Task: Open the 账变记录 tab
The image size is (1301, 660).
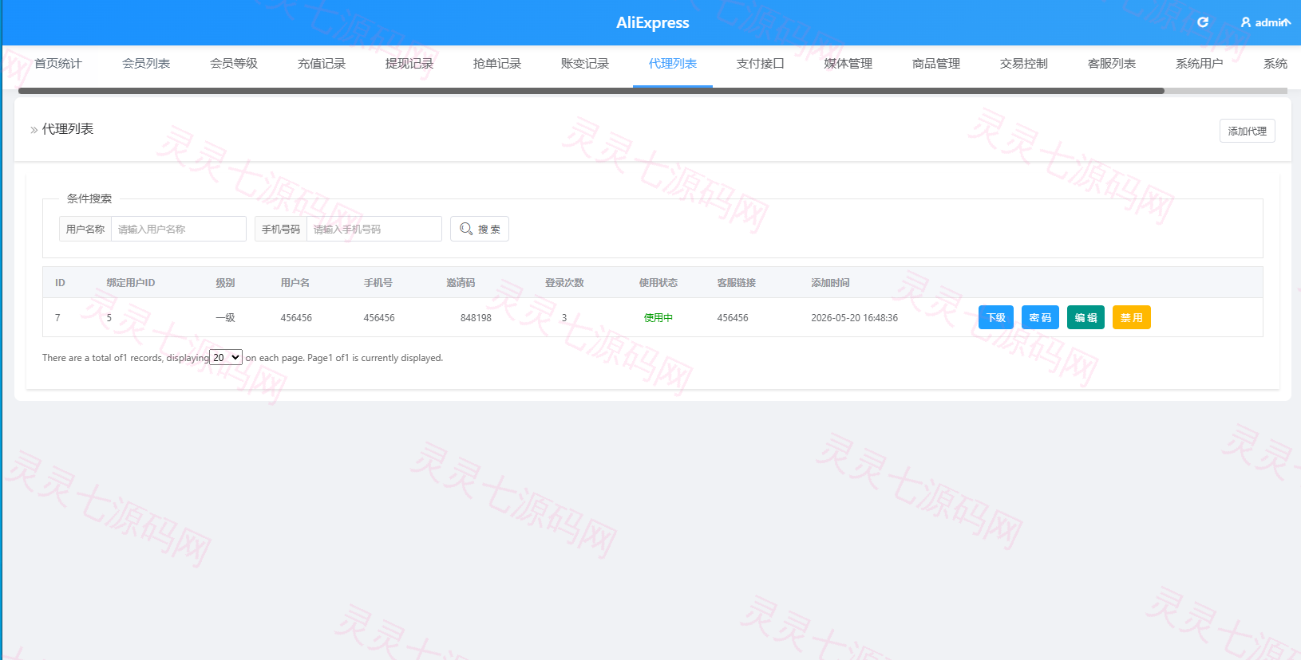Action: [585, 64]
